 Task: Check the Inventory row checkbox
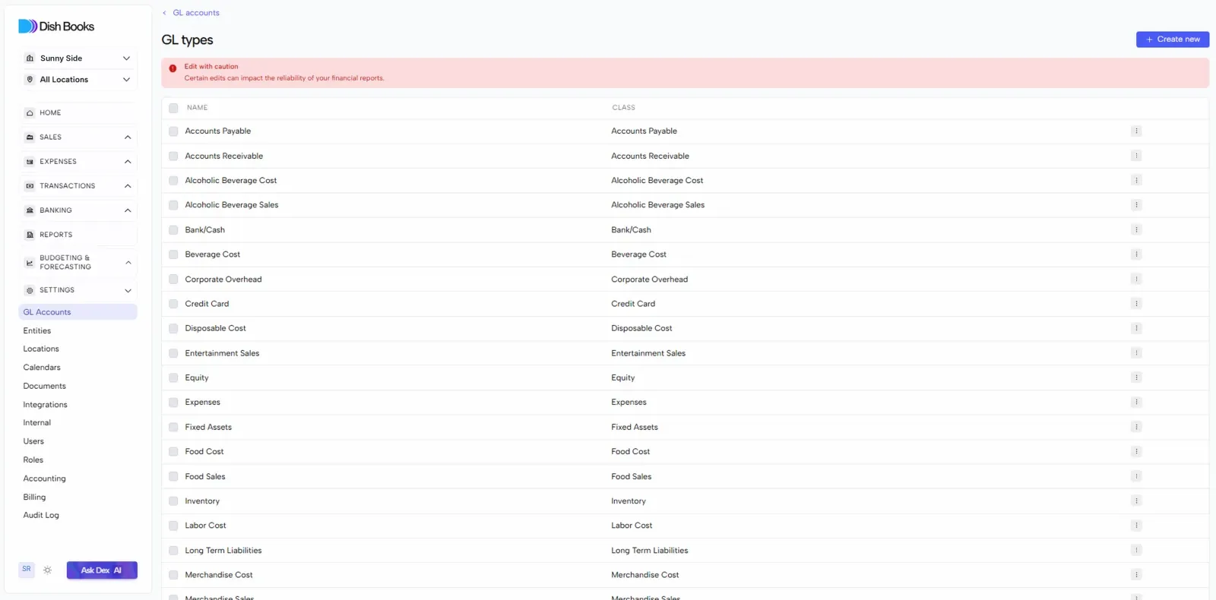click(173, 501)
